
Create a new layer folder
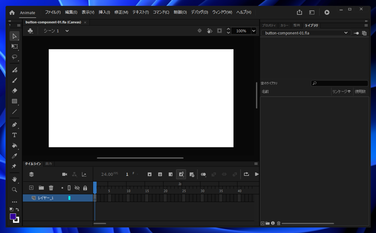pos(41,188)
